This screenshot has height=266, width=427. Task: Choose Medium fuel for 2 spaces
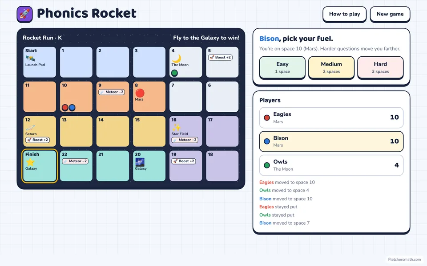tap(331, 67)
